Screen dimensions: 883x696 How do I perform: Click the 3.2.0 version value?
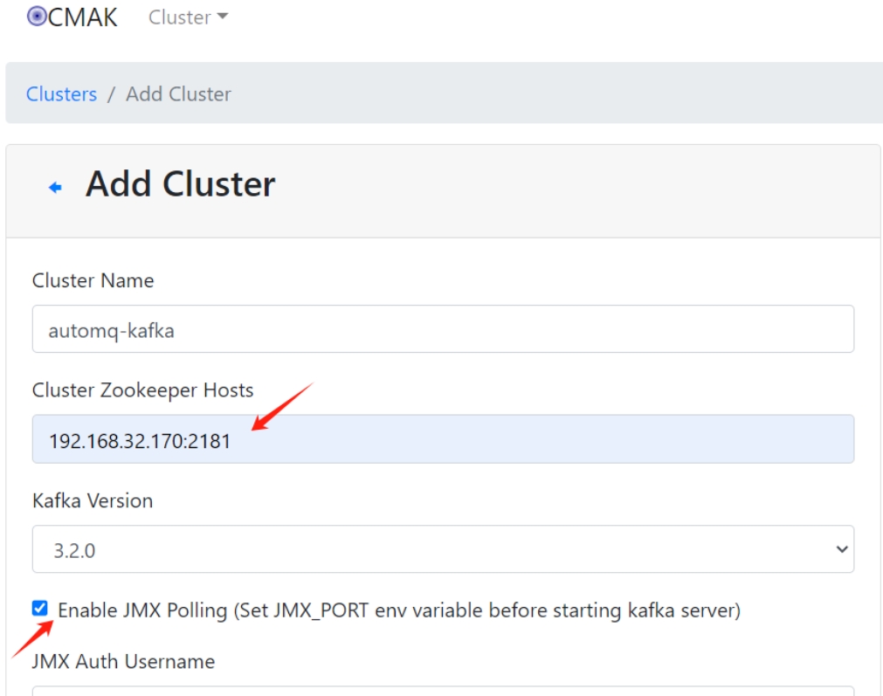[73, 550]
